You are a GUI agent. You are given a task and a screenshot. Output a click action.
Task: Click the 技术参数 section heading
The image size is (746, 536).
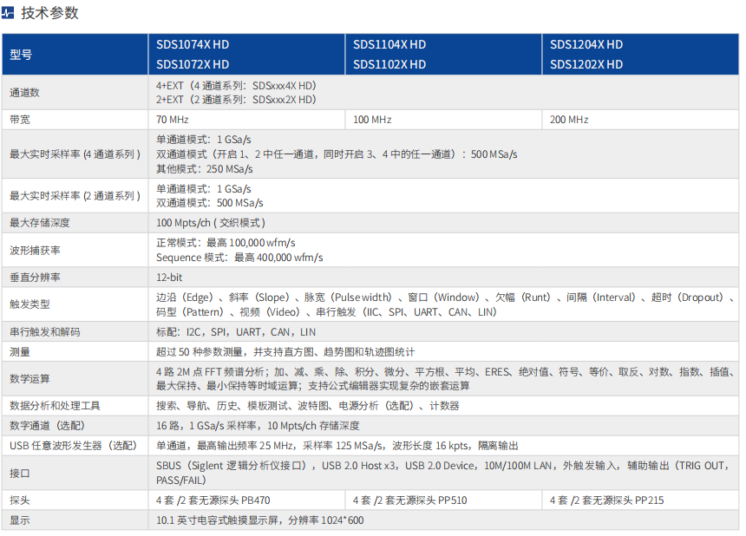coord(49,13)
